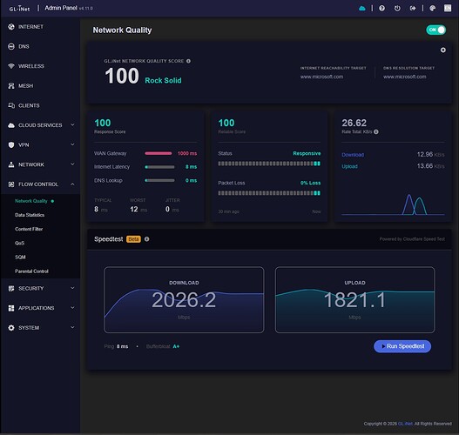Click the Run Speedtest button
Image resolution: width=459 pixels, height=435 pixels.
pyautogui.click(x=402, y=346)
